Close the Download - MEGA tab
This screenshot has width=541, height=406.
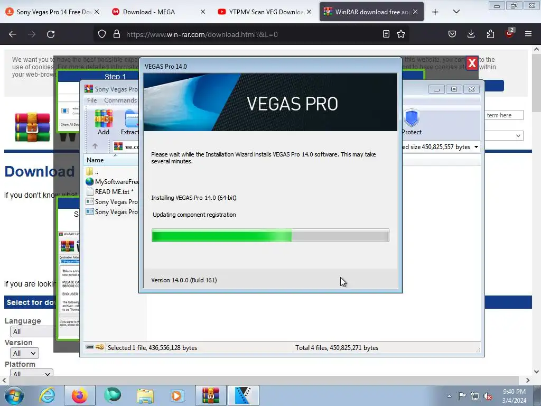[x=203, y=12]
